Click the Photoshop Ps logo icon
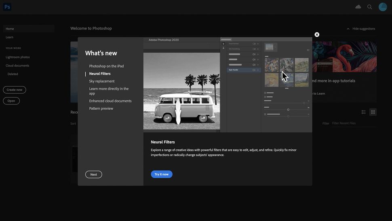 (7, 7)
